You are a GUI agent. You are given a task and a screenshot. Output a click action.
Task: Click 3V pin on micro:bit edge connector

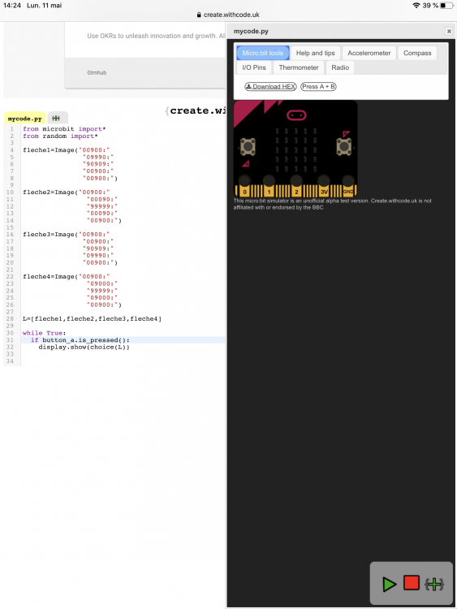tap(323, 188)
